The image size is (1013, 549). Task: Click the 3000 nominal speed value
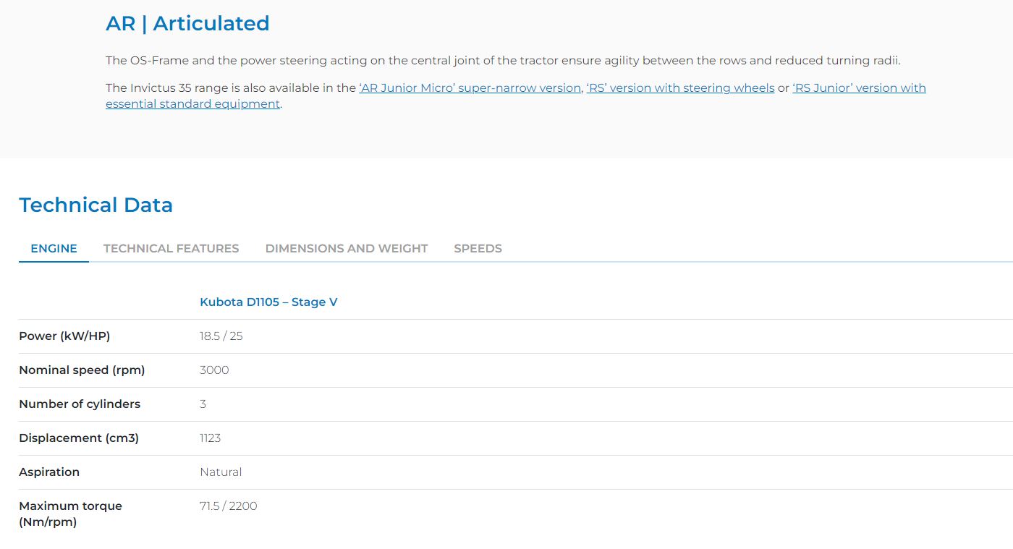(x=214, y=370)
